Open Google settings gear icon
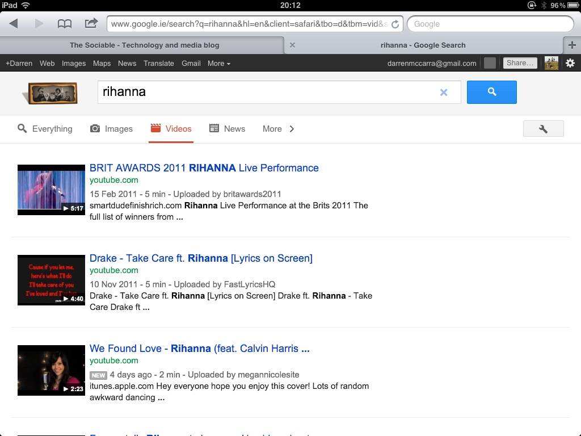The height and width of the screenshot is (436, 581). tap(570, 63)
